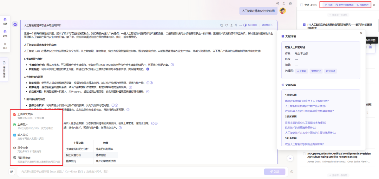
Task: Check reference [9] Opportunities for Artificial Intelligence checkbox
Action: point(304,154)
